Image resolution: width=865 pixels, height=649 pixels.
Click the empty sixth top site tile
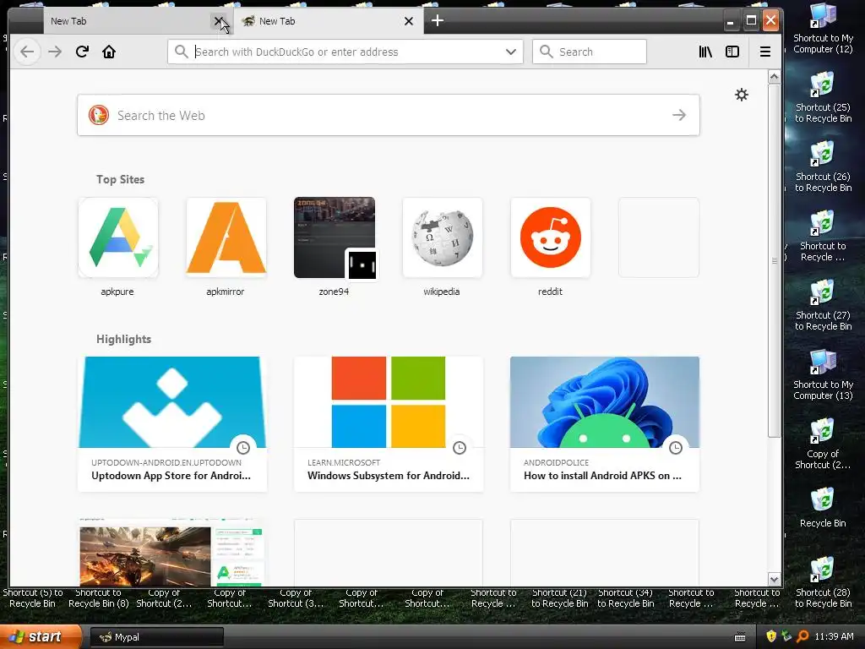659,237
